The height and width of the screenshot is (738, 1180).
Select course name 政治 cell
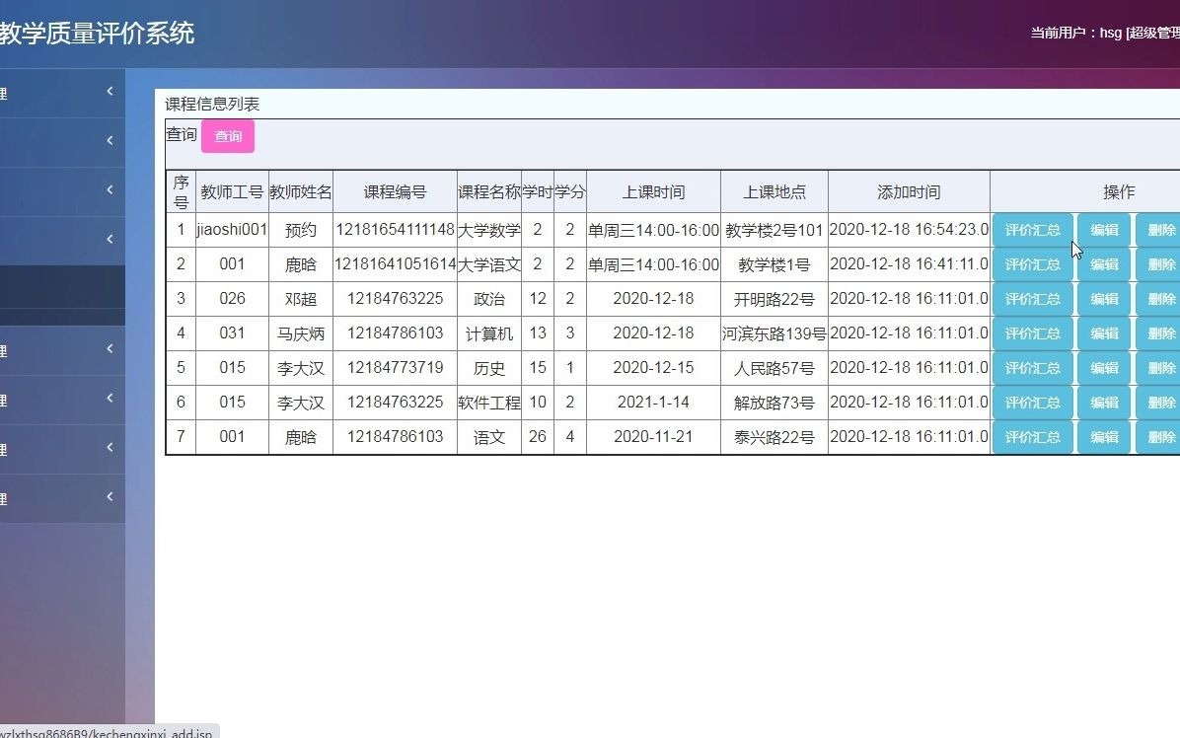pyautogui.click(x=489, y=299)
